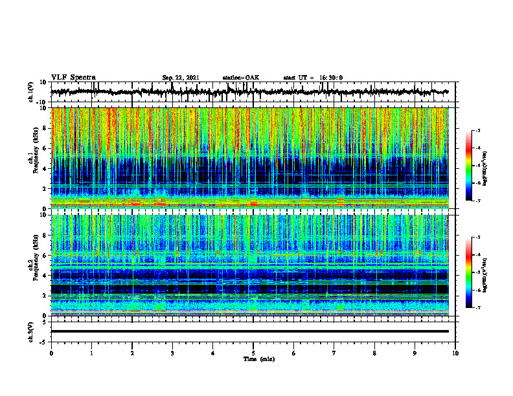Click time axis tick label "6"
Screen dimensions: 513x396
(294, 353)
